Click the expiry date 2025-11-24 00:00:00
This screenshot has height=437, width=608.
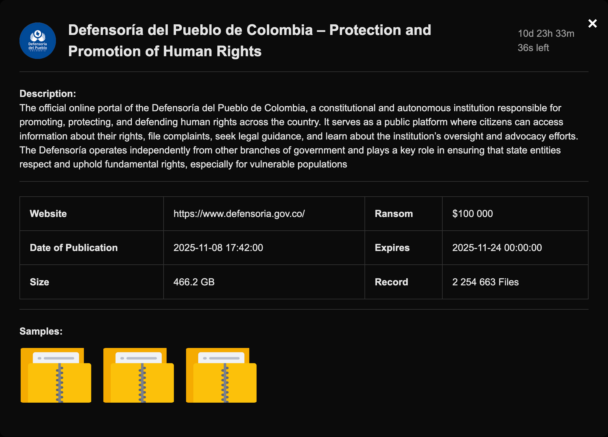click(497, 248)
